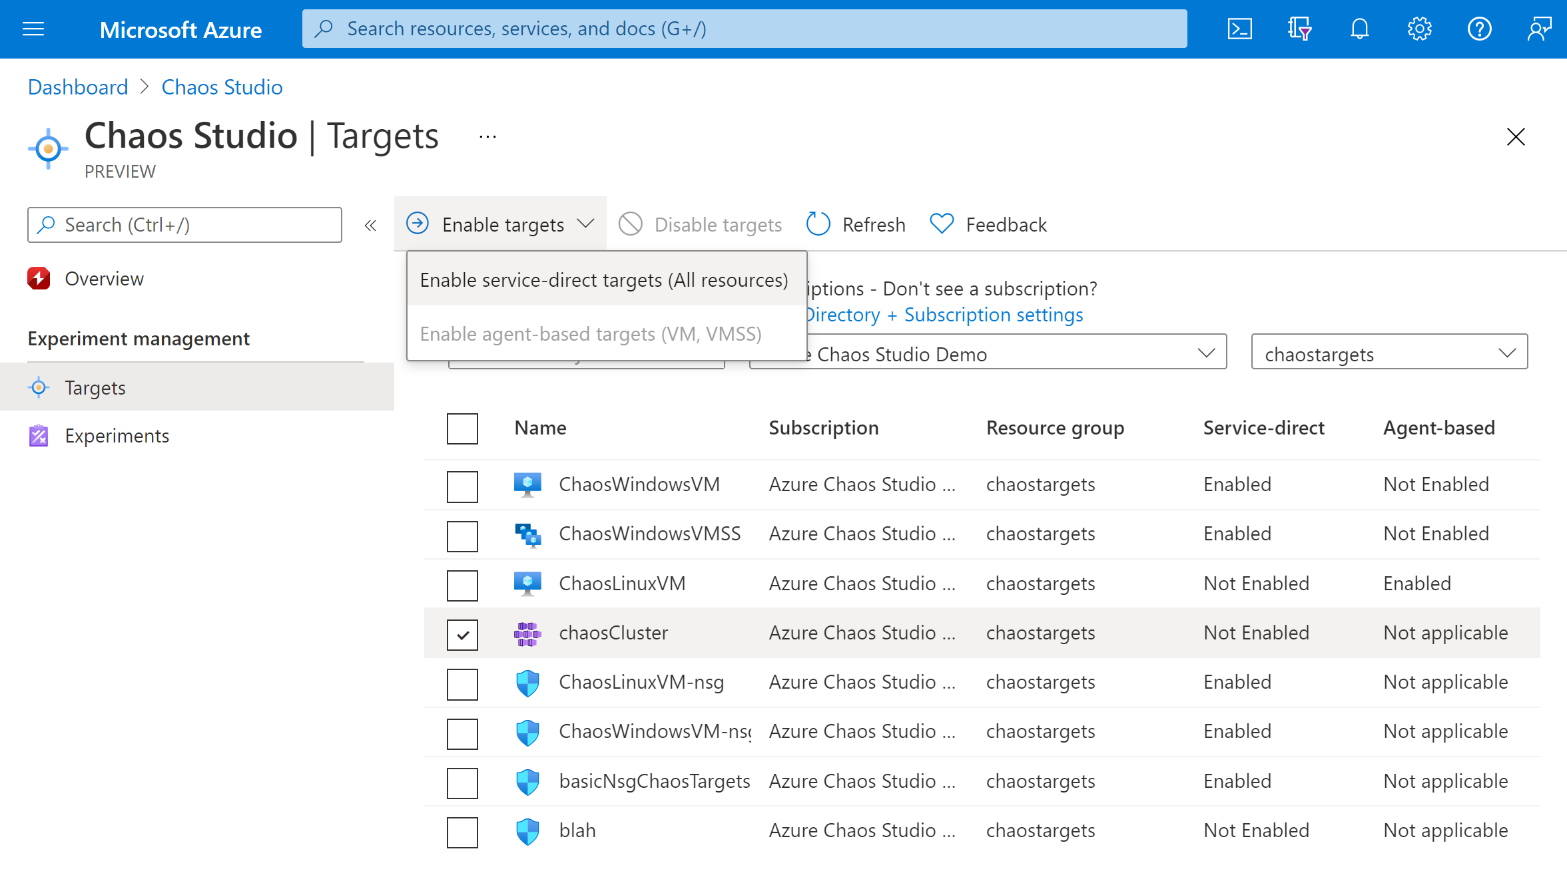Click the collapse sidebar arrow button
The image size is (1567, 879).
(x=370, y=225)
